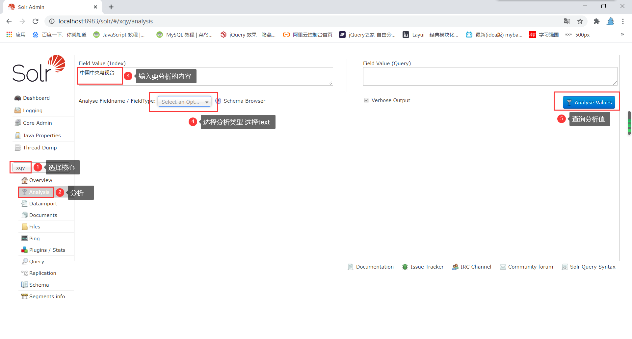Screen dimensions: 632x339
Task: Open the Schema page
Action: click(x=39, y=285)
